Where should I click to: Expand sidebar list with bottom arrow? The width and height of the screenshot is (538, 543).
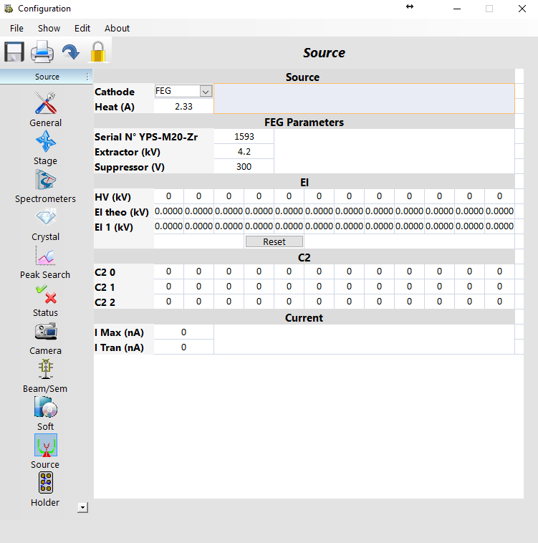(x=83, y=507)
